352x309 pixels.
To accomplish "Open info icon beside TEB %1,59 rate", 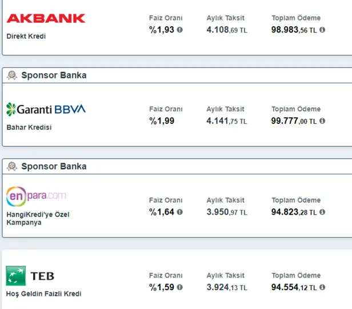I will pyautogui.click(x=180, y=287).
